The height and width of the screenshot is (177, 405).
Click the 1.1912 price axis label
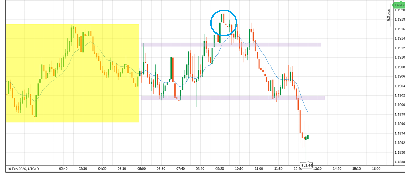tap(399, 48)
